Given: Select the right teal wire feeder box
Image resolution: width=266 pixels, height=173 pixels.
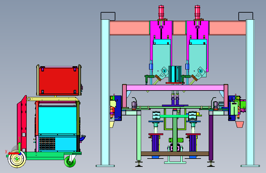Looking at the screenshot, I should click(x=198, y=58).
